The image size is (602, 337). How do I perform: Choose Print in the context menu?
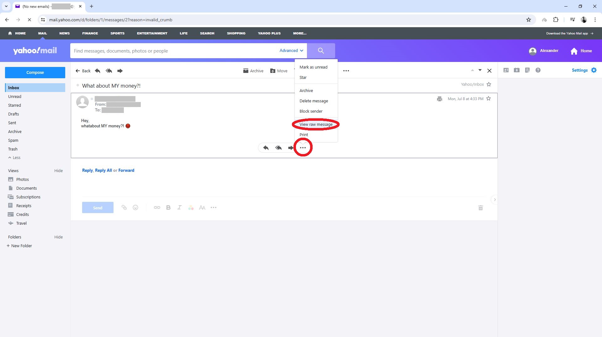pos(304,135)
